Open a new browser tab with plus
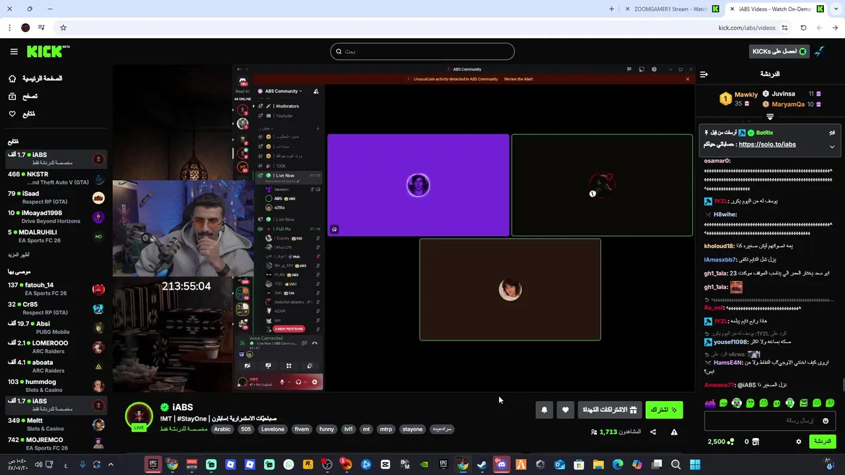845x475 pixels. [x=611, y=9]
